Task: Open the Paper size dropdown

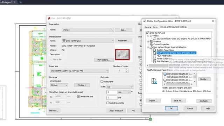Action: (x=107, y=71)
